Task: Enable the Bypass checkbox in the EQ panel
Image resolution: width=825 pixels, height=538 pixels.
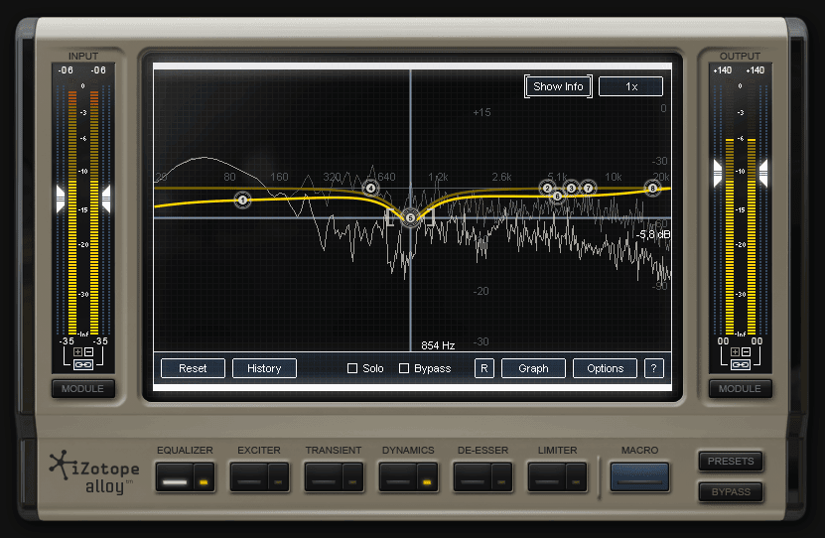Action: 404,368
